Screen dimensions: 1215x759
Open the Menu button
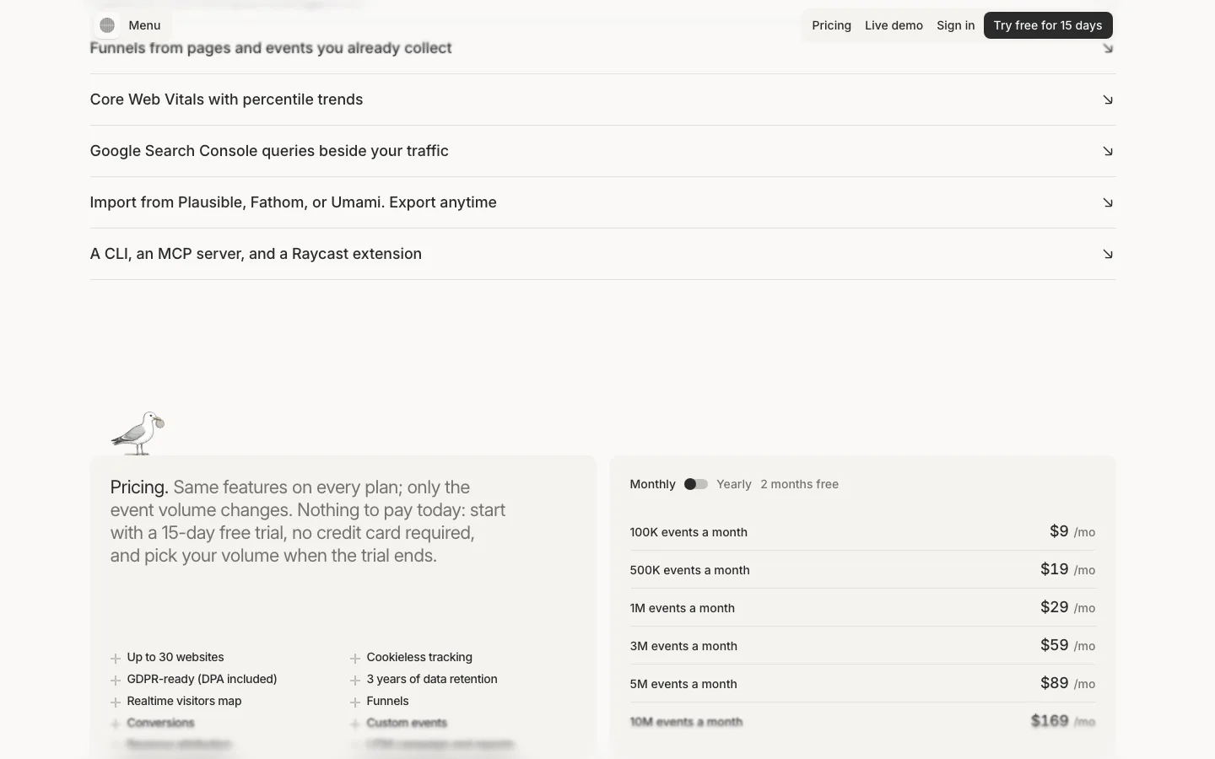[x=144, y=25]
